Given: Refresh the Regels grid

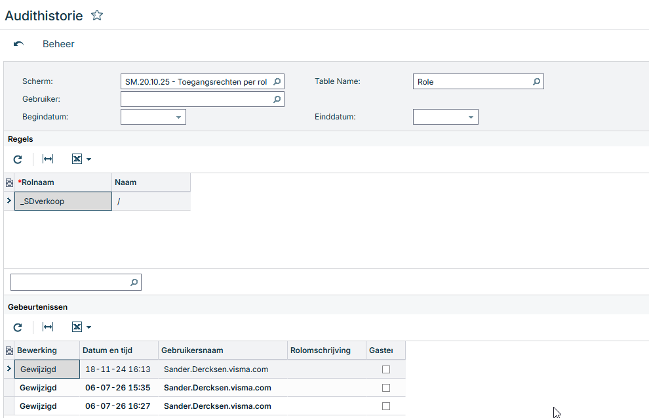Looking at the screenshot, I should pos(18,159).
